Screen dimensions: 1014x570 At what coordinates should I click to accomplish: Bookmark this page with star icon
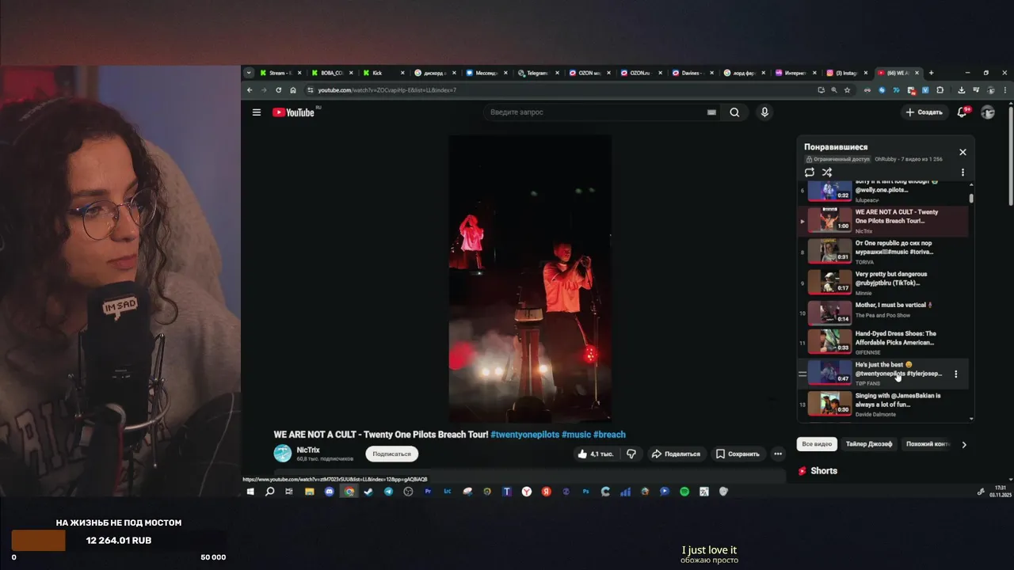pos(847,90)
